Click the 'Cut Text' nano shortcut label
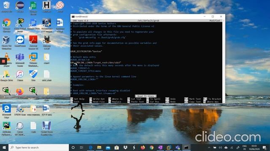The height and width of the screenshot is (151, 270). coord(136,99)
